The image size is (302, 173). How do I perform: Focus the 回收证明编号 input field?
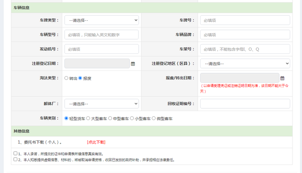[245, 104]
